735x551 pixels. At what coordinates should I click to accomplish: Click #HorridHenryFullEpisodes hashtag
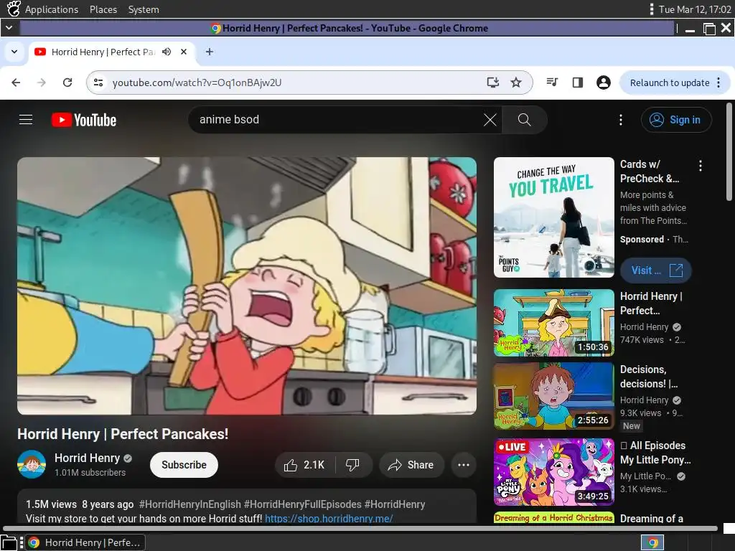tap(302, 504)
